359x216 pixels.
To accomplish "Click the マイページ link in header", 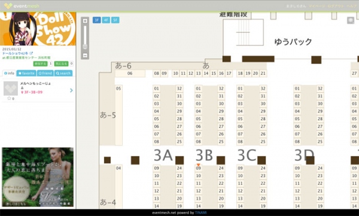I will pos(317,6).
